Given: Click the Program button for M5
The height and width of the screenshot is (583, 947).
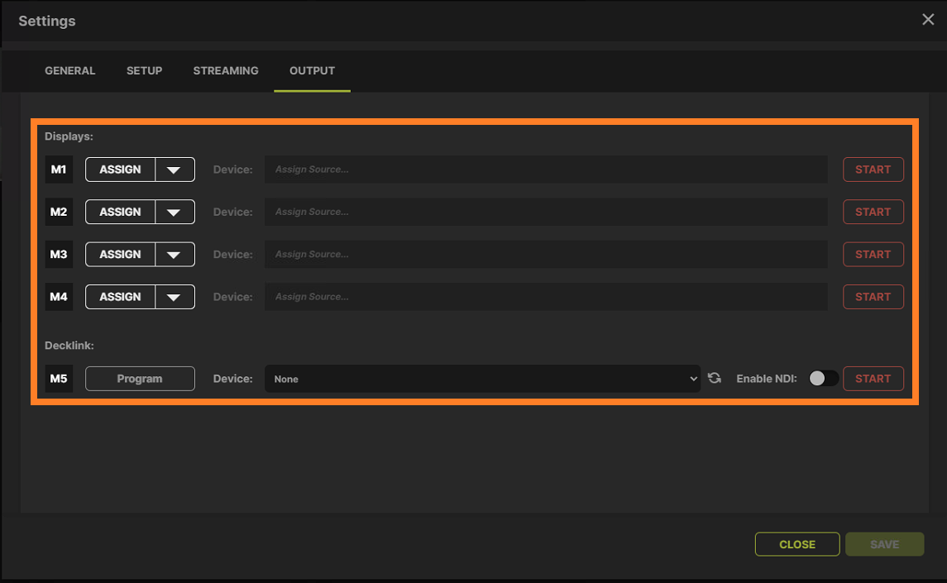Looking at the screenshot, I should tap(140, 378).
